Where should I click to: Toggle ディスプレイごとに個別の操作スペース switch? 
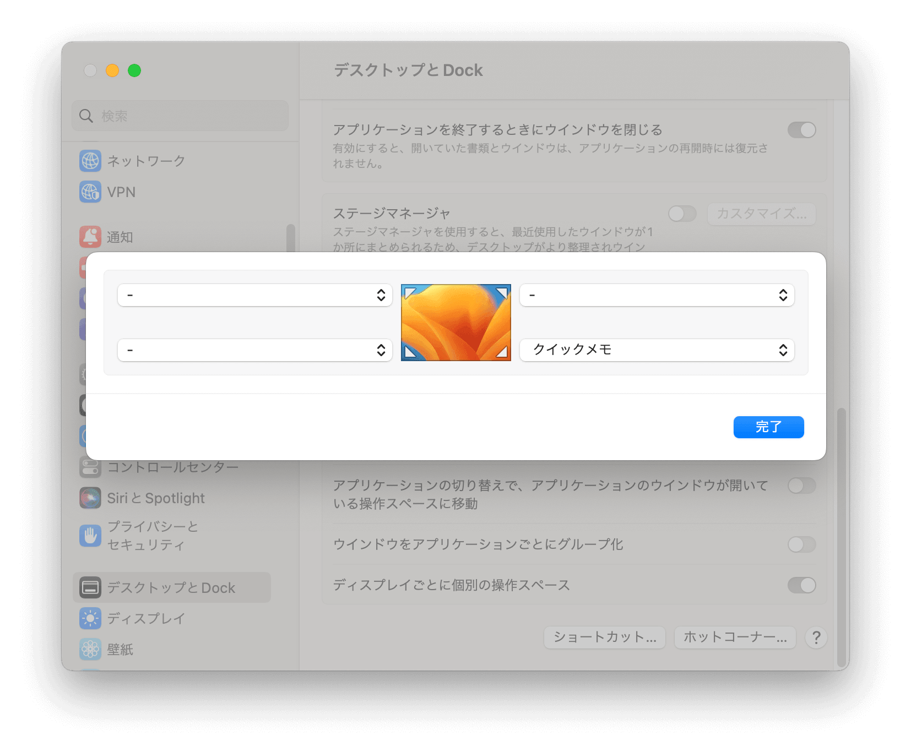(801, 585)
